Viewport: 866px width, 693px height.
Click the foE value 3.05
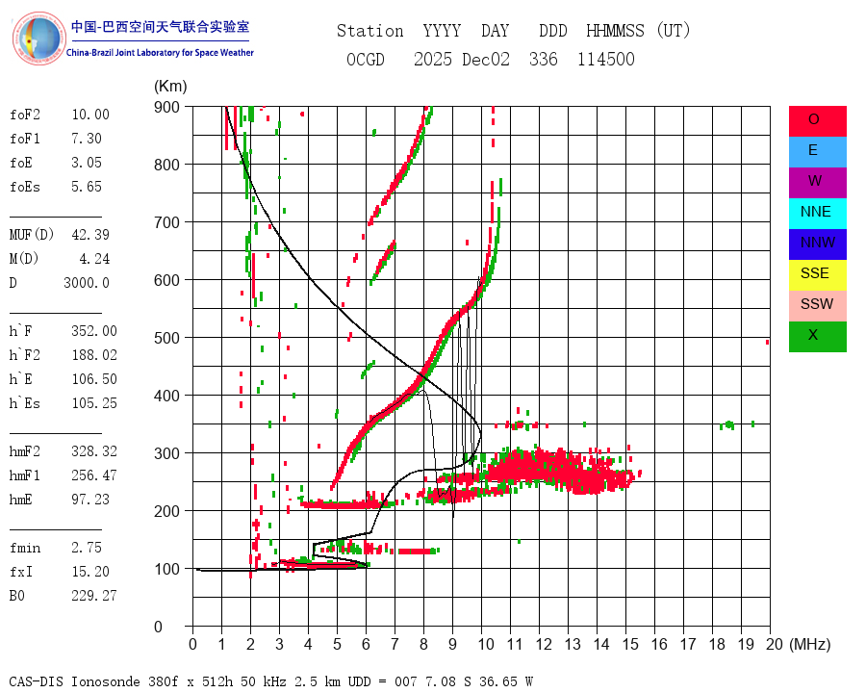click(87, 163)
